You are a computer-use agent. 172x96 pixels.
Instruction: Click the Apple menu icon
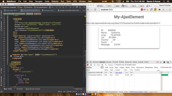coord(3,1)
